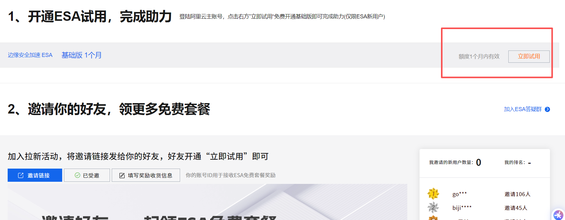
Task: Click the 邀请链接 button
Action: 35,175
